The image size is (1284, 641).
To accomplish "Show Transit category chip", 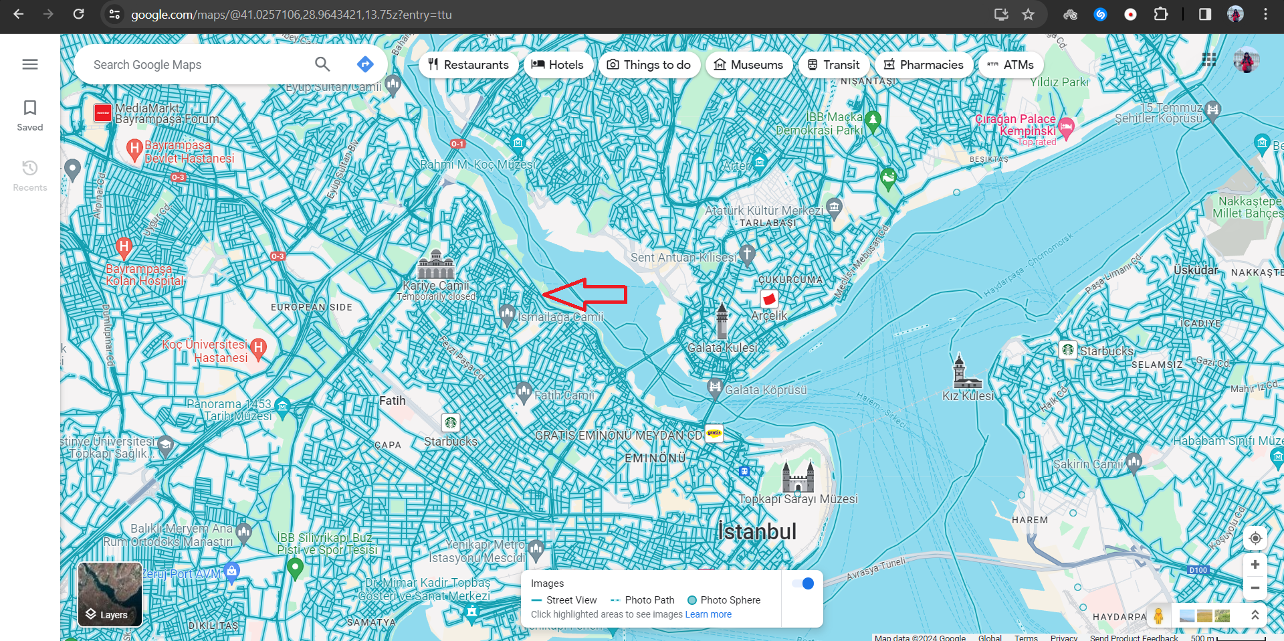I will 833,65.
